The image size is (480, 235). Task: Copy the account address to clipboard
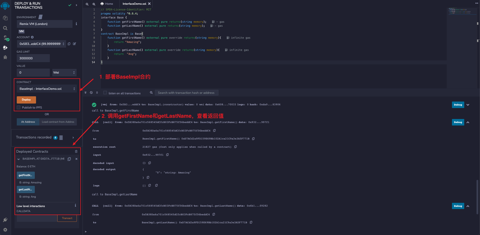69,44
